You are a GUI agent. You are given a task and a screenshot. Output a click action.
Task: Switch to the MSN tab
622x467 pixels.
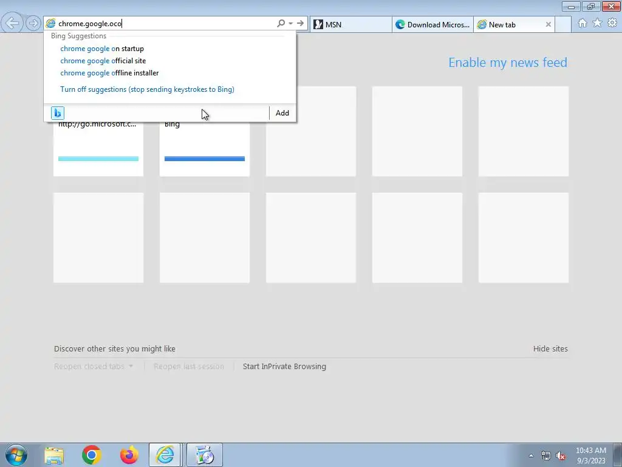(350, 24)
